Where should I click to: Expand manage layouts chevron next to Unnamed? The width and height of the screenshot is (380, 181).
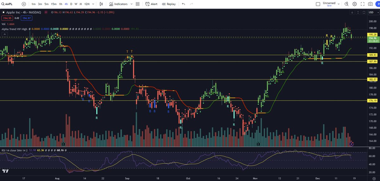point(339,4)
